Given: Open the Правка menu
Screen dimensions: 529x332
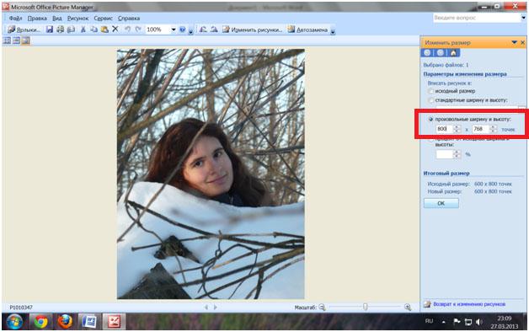Looking at the screenshot, I should tap(37, 19).
